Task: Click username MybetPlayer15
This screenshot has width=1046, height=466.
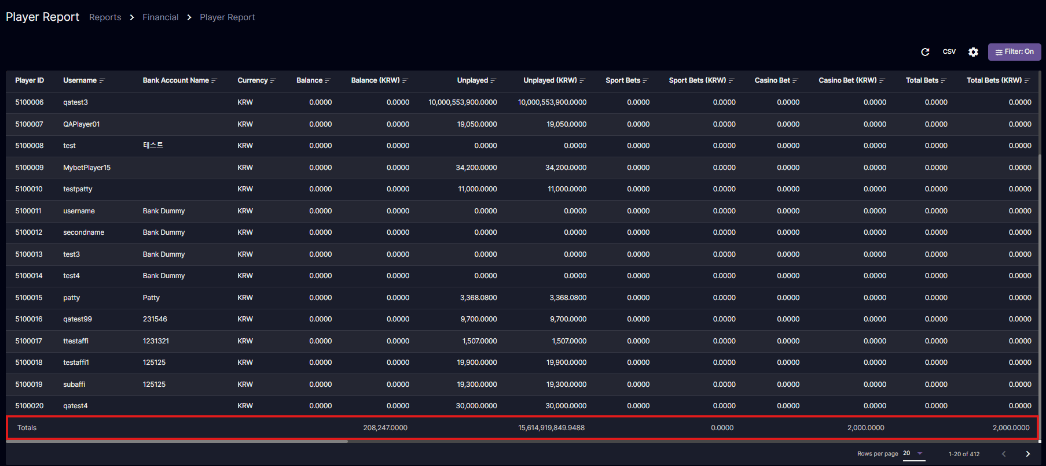Action: (x=87, y=168)
